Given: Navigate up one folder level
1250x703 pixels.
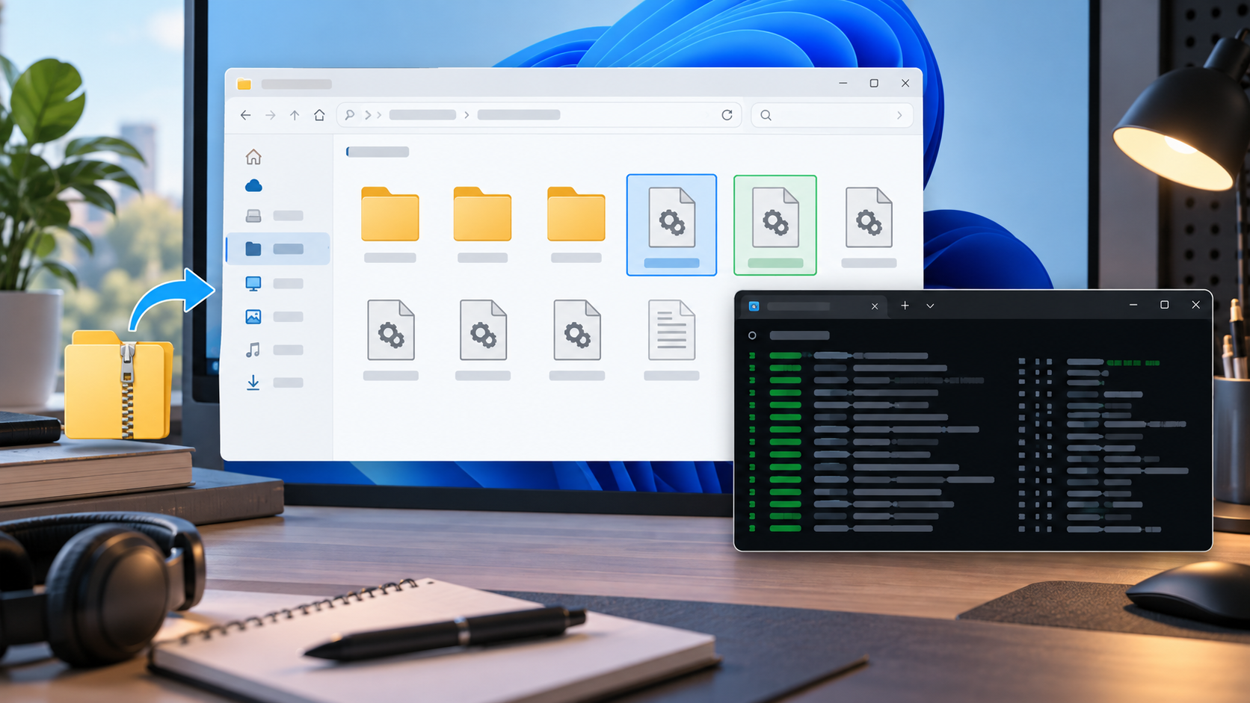Looking at the screenshot, I should tap(295, 115).
